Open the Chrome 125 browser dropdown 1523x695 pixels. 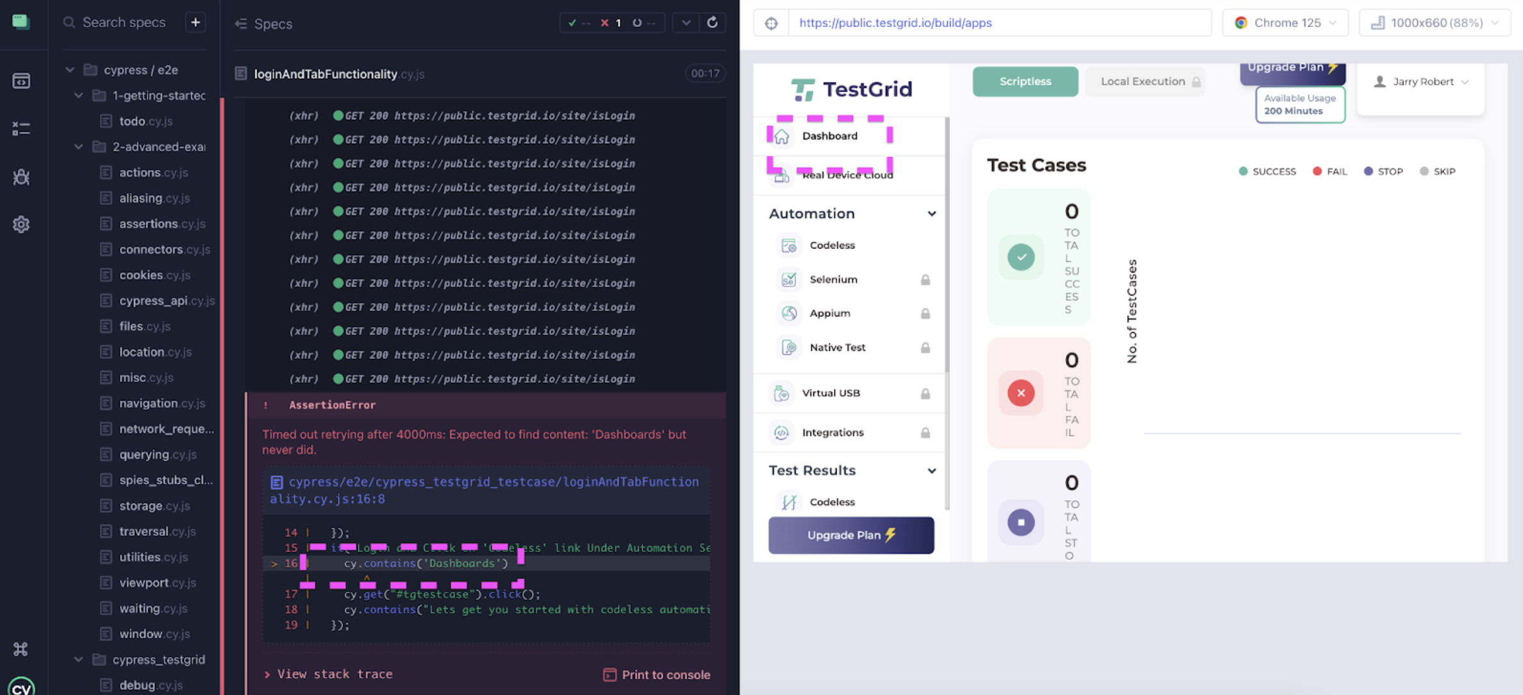coord(1285,22)
